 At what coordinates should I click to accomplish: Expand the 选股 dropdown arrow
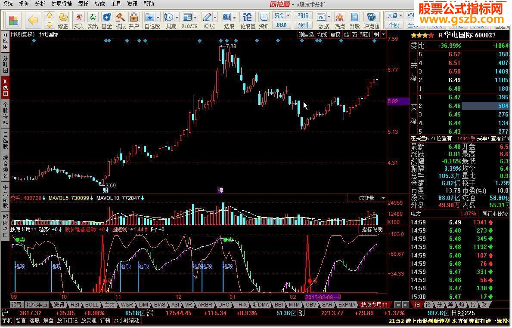coord(234,17)
